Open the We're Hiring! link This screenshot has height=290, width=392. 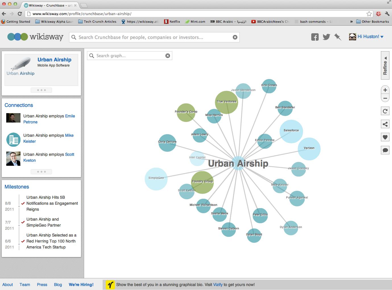click(x=81, y=285)
